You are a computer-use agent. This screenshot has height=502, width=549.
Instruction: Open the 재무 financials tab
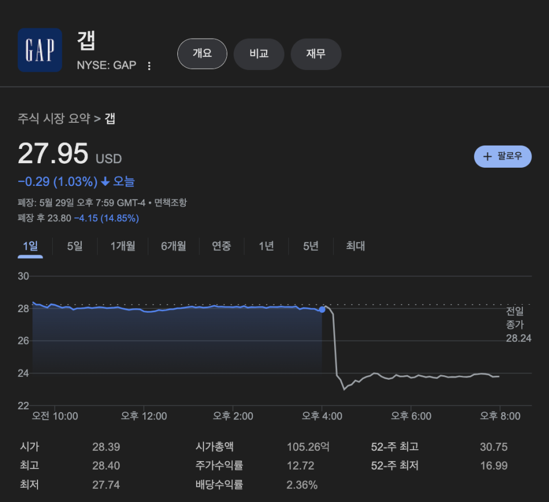[x=316, y=54]
